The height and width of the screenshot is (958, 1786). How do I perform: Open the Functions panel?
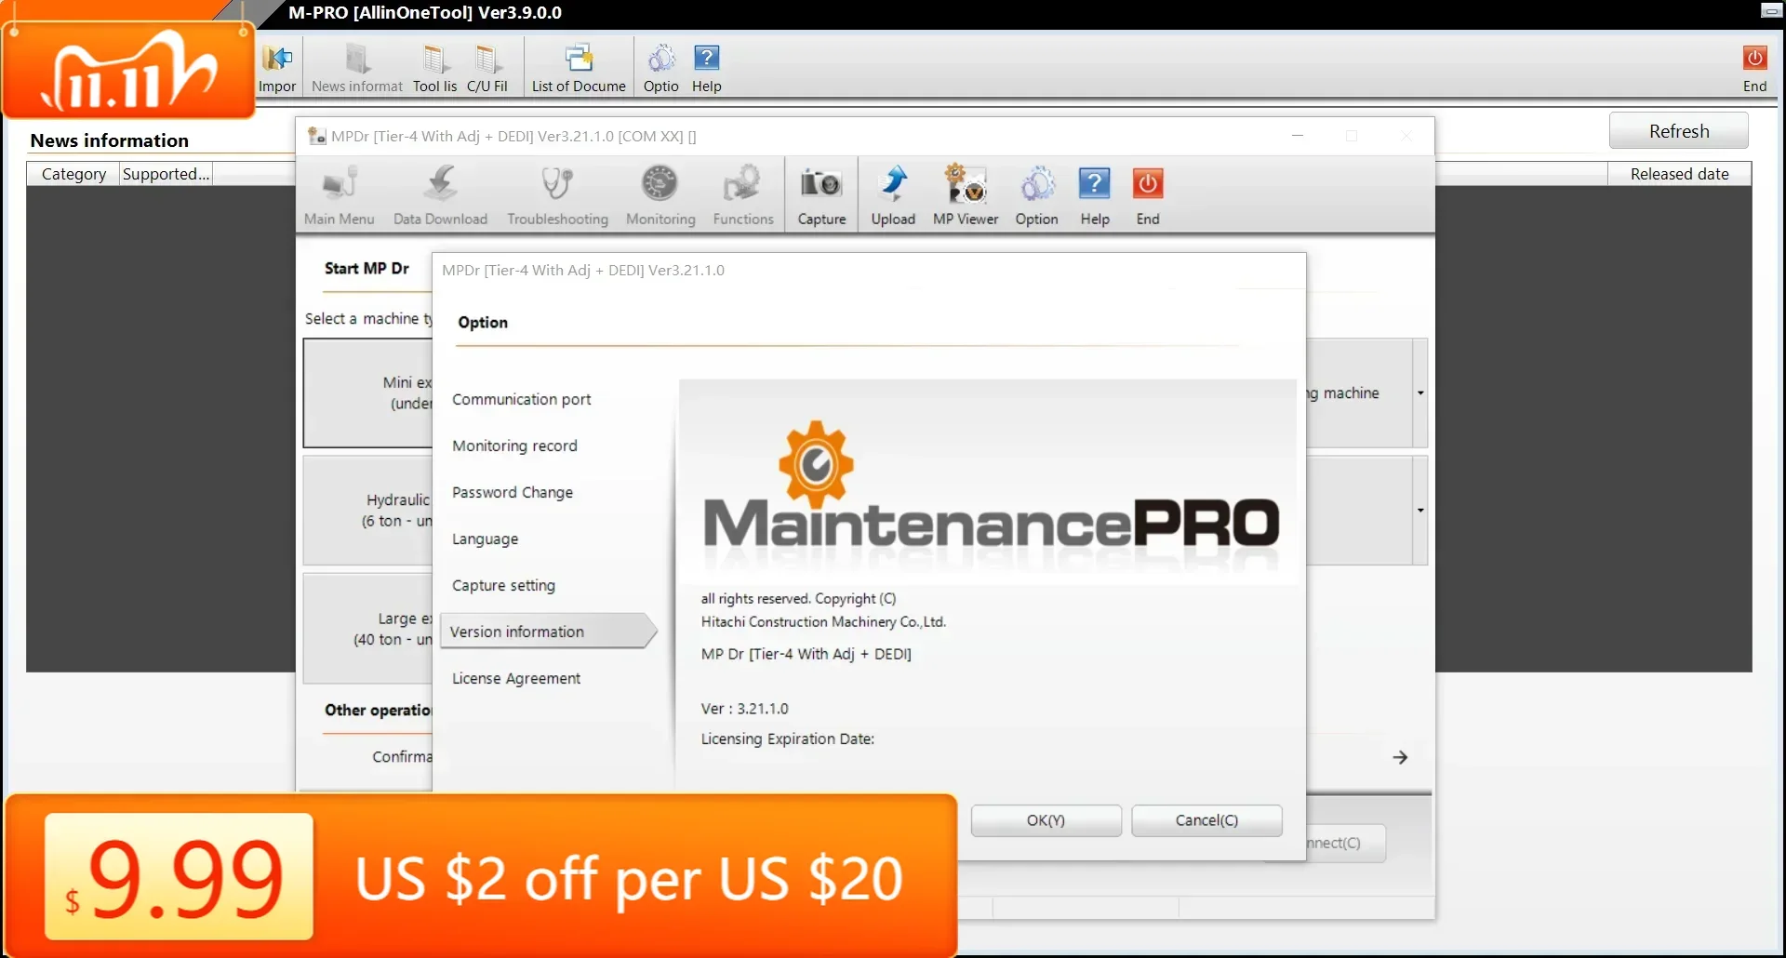743,193
